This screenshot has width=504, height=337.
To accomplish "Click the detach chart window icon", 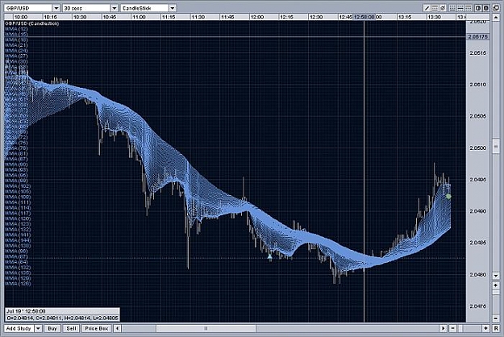I will [496, 8].
